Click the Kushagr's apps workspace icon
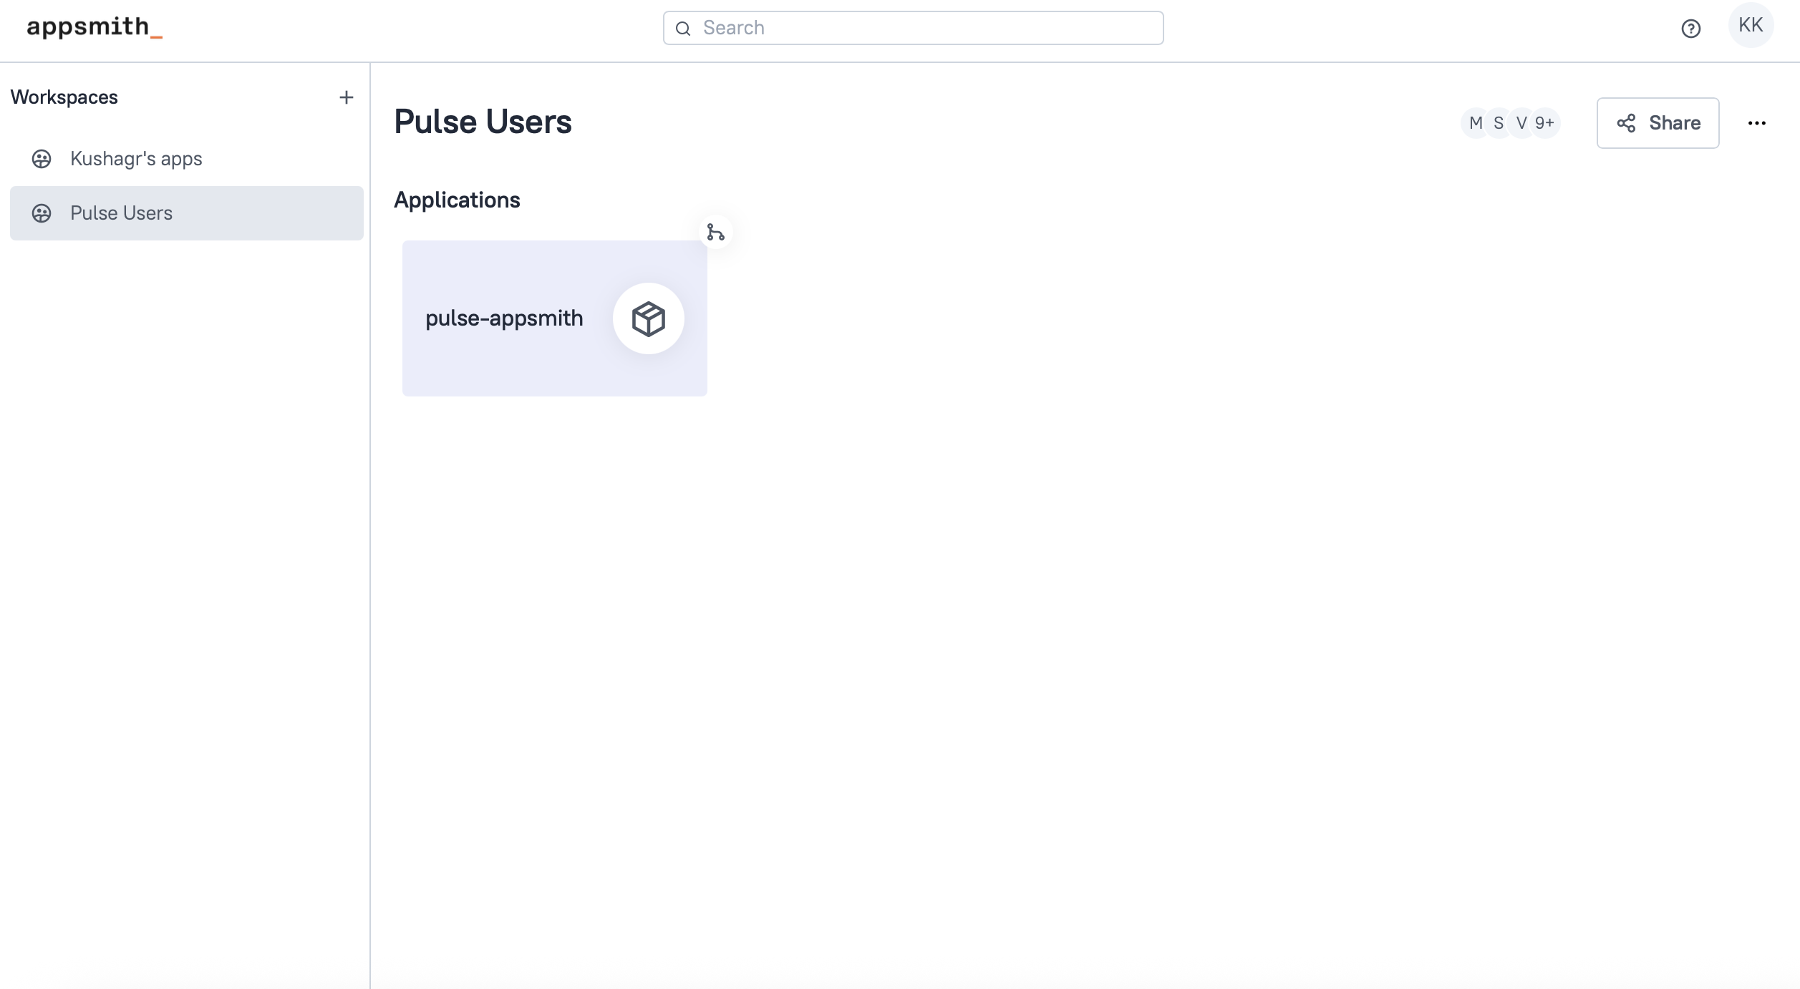The height and width of the screenshot is (989, 1800). click(42, 159)
